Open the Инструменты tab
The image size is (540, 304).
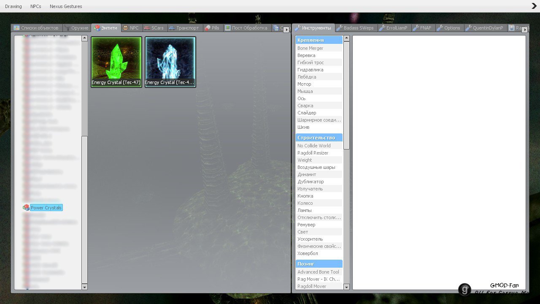click(x=313, y=27)
